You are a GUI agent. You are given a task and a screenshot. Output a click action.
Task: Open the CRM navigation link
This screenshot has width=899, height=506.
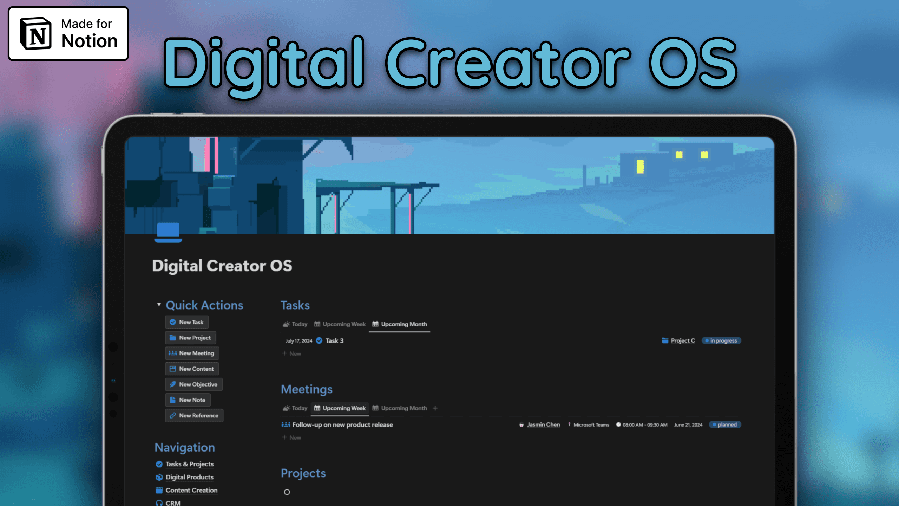pyautogui.click(x=173, y=503)
